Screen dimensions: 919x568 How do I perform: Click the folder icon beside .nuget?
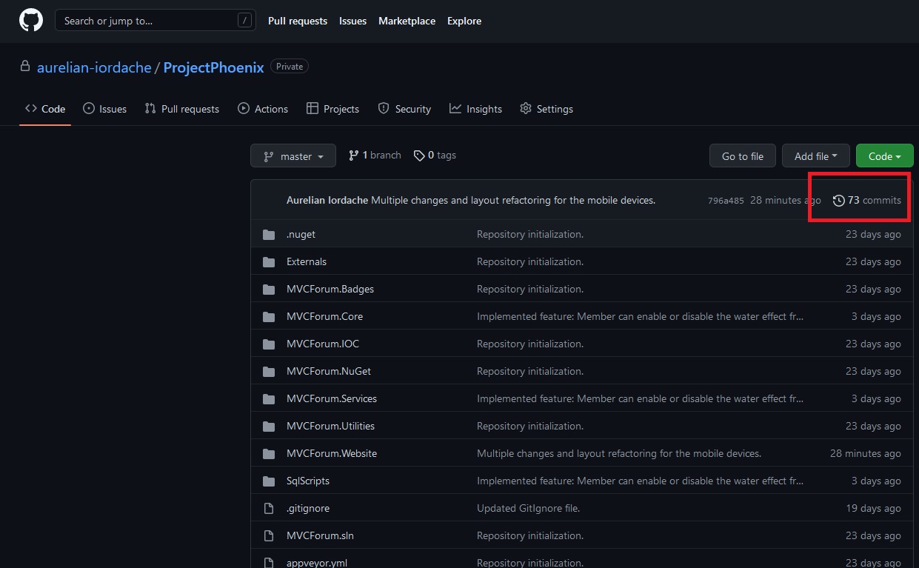pos(269,235)
